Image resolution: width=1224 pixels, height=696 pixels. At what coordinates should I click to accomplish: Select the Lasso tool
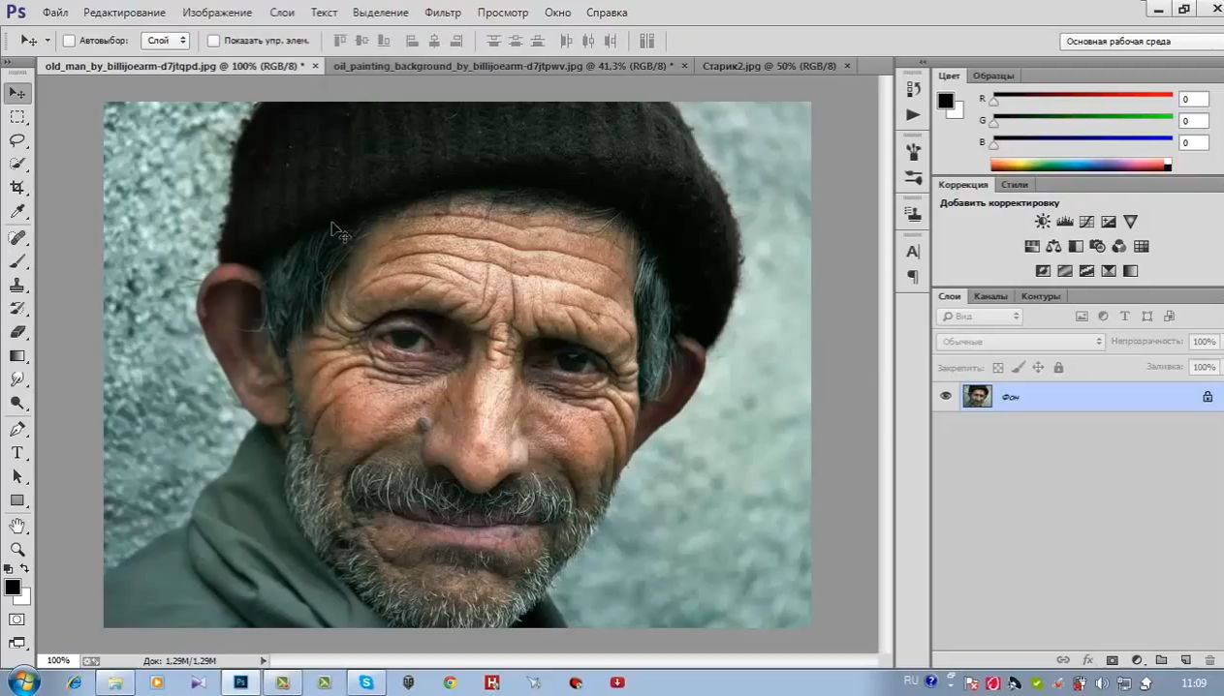[x=17, y=140]
